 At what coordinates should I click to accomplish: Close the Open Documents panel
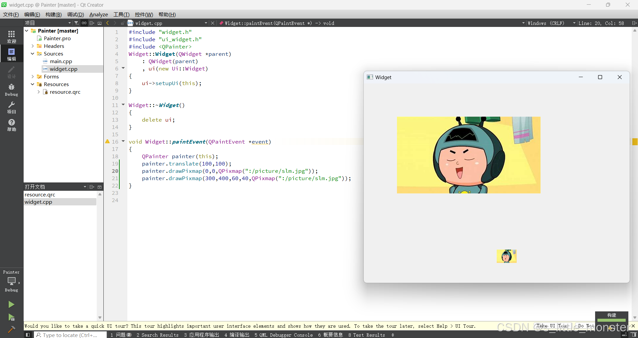(x=99, y=187)
